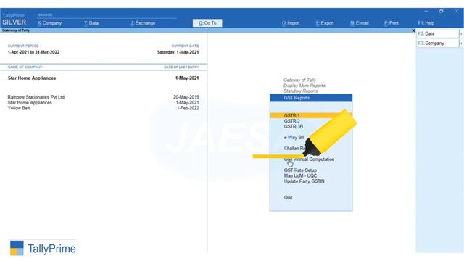Image resolution: width=464 pixels, height=261 pixels.
Task: Select GSTR-1 report
Action: (311, 115)
